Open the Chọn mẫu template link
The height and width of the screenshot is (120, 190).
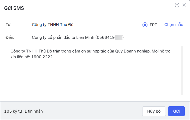174,25
